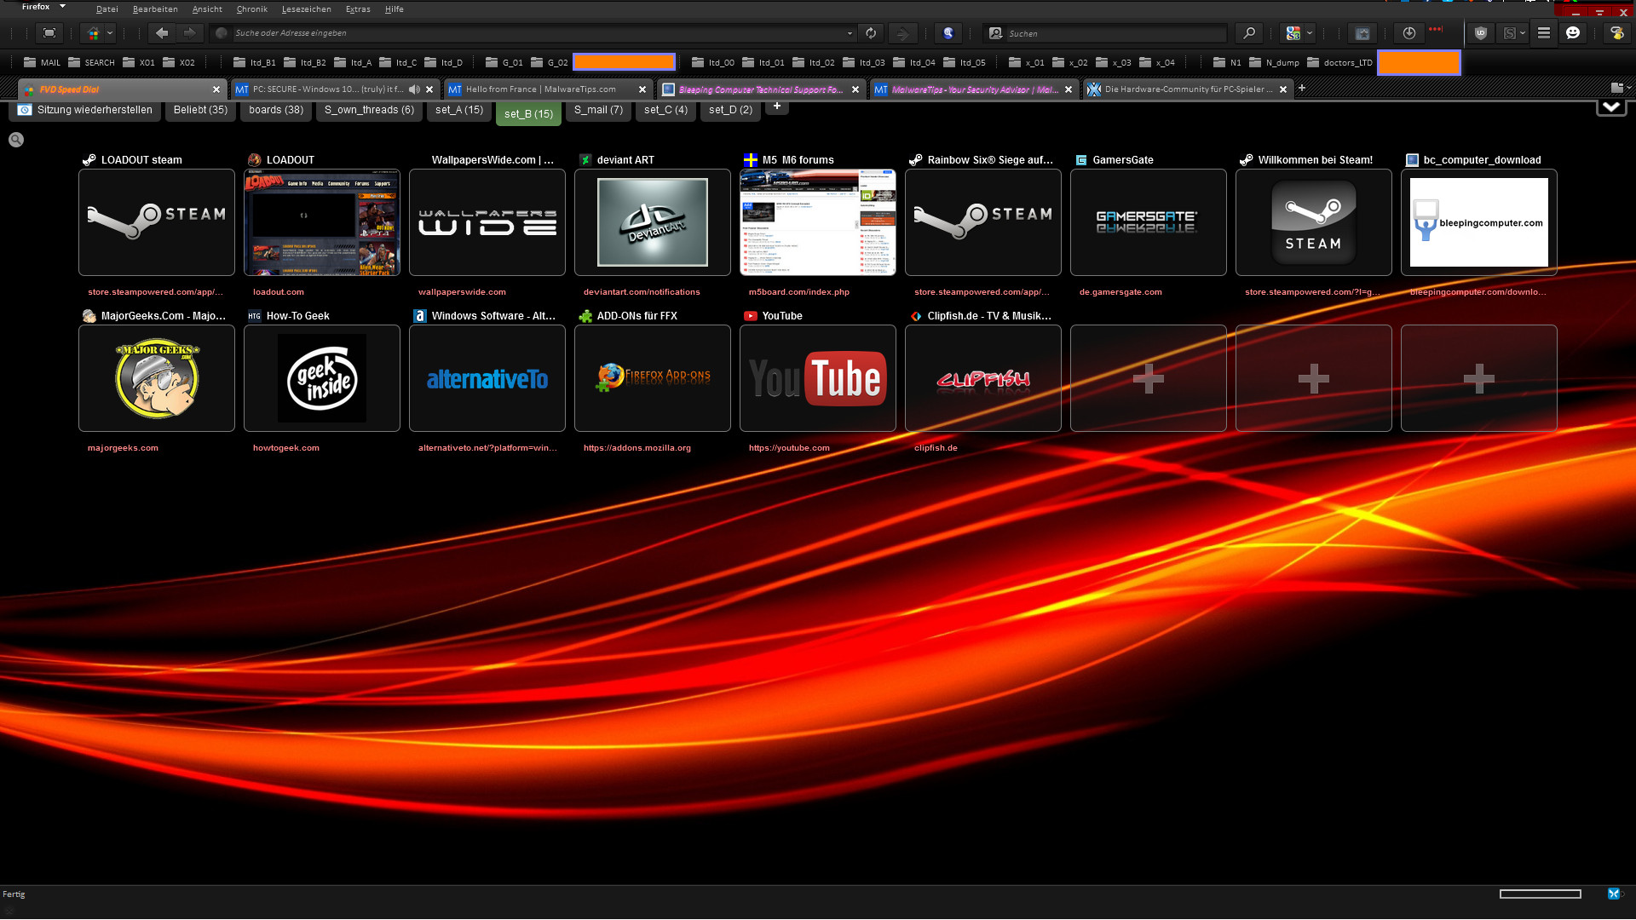The height and width of the screenshot is (920, 1636).
Task: Click the magnifier icon on speed dial page
Action: coord(16,140)
